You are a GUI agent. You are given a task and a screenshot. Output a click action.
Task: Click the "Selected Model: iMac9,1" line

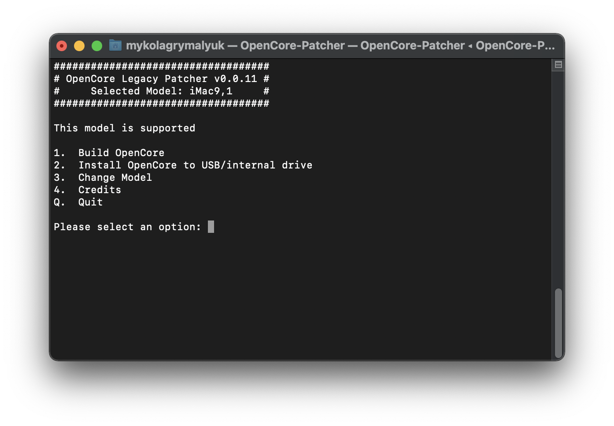click(161, 91)
